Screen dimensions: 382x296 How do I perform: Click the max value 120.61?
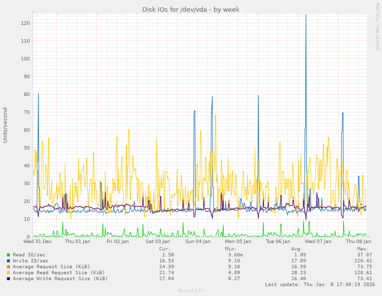click(x=363, y=273)
